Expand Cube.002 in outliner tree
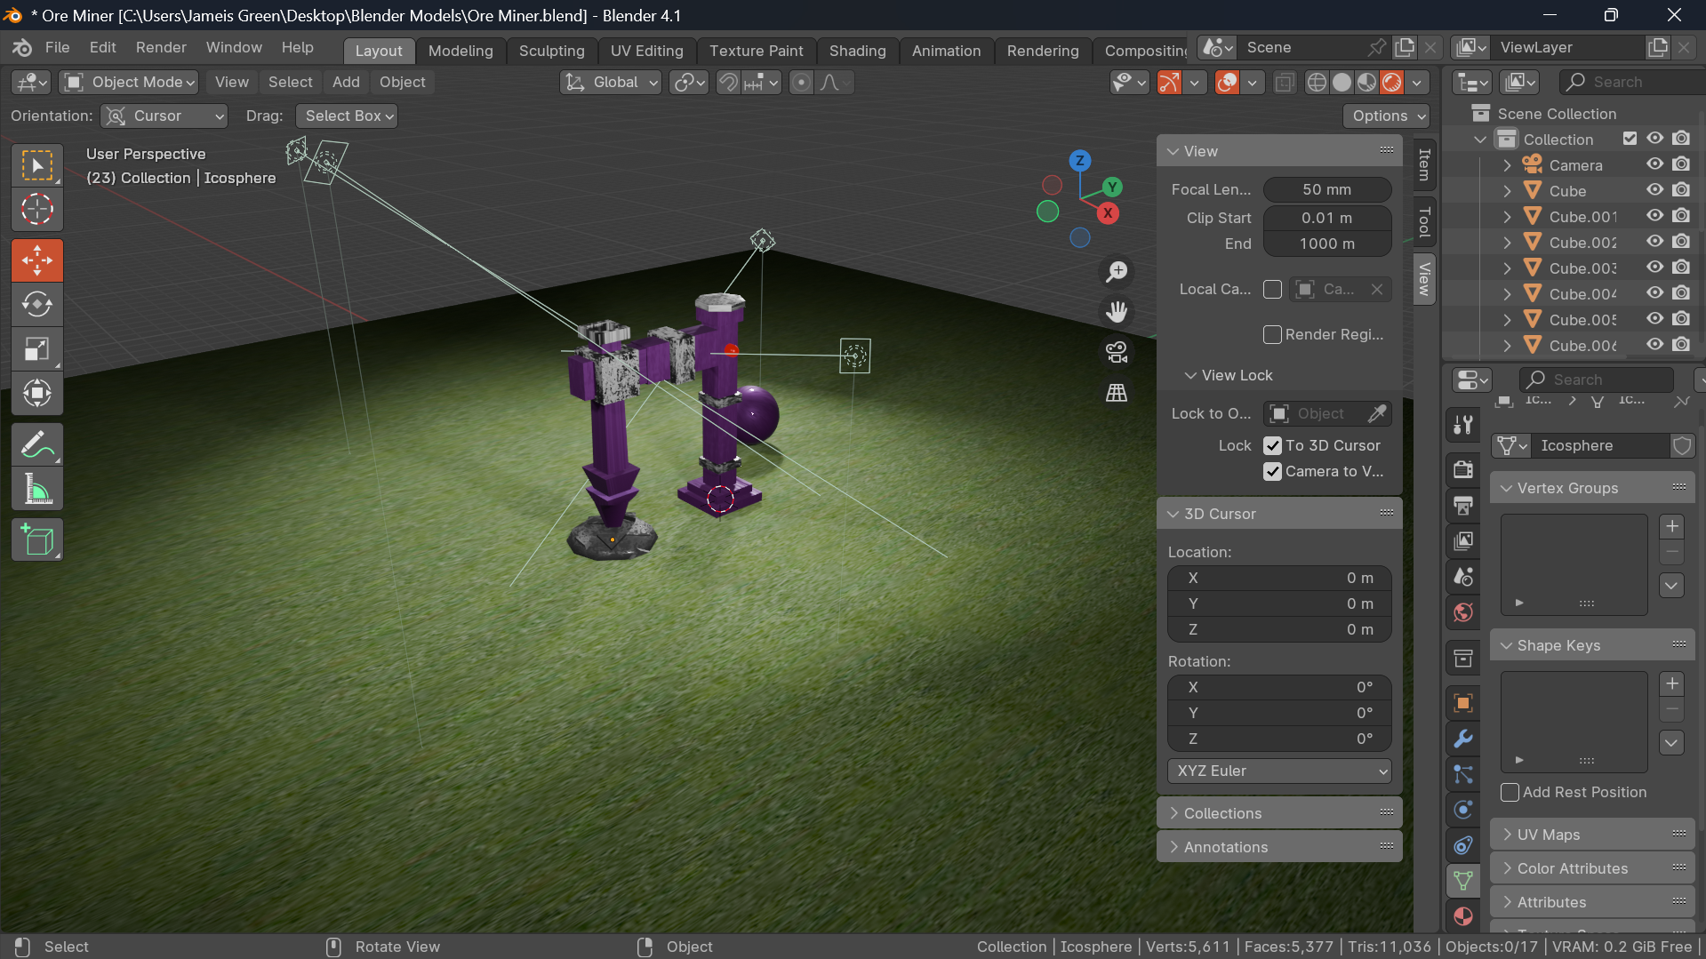 pyautogui.click(x=1507, y=242)
